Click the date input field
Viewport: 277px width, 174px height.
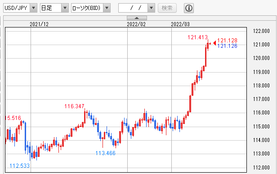[x=133, y=8]
